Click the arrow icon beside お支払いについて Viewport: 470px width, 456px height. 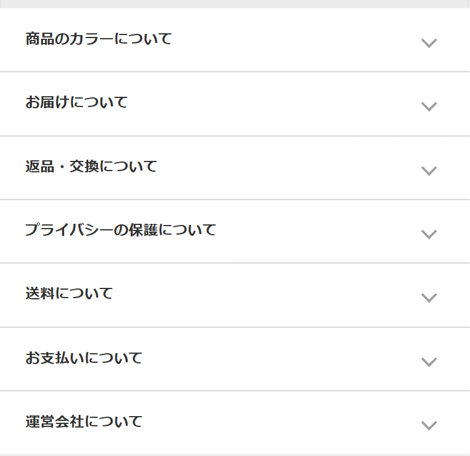pos(429,362)
